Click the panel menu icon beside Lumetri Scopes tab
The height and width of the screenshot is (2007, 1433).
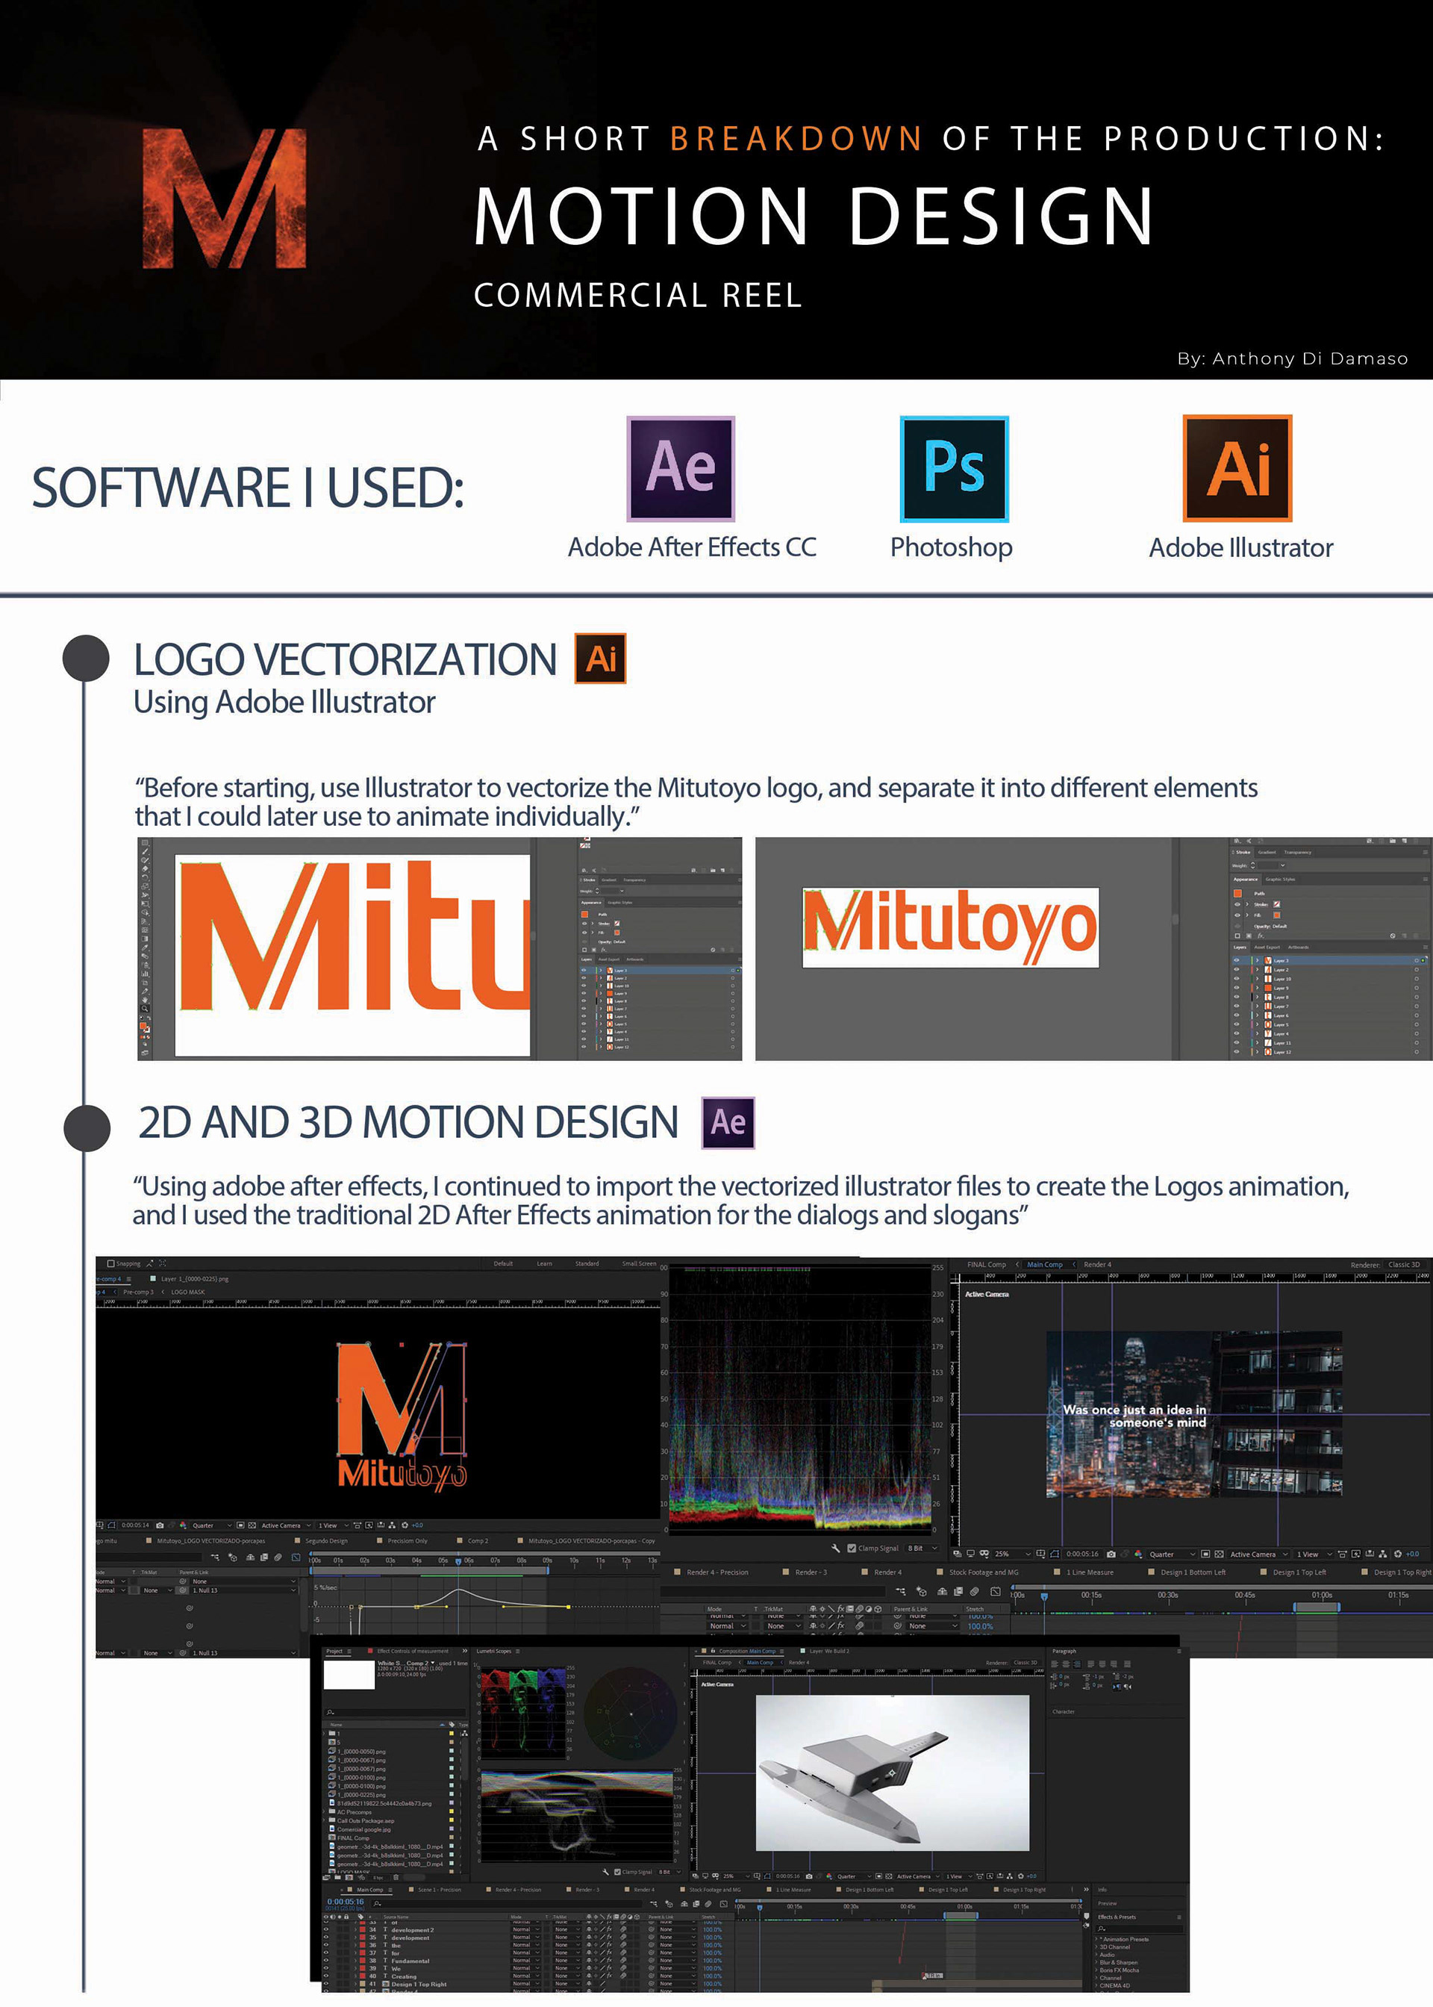(518, 1652)
